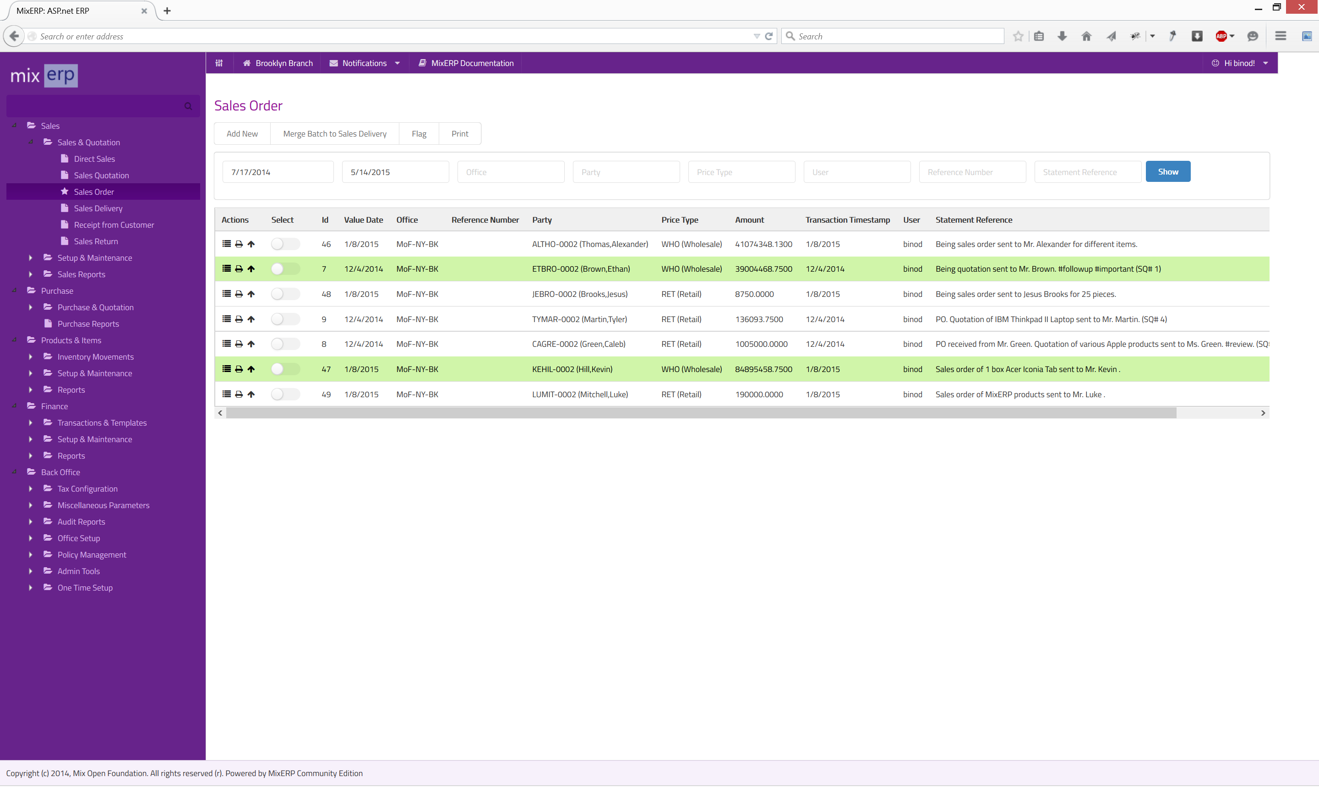This screenshot has width=1319, height=799.
Task: Click Merge Batch to Sales Delivery
Action: pyautogui.click(x=335, y=134)
